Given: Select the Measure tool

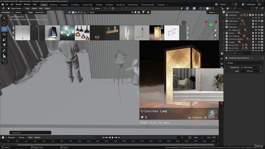Looking at the screenshot, I should pyautogui.click(x=5, y=56).
